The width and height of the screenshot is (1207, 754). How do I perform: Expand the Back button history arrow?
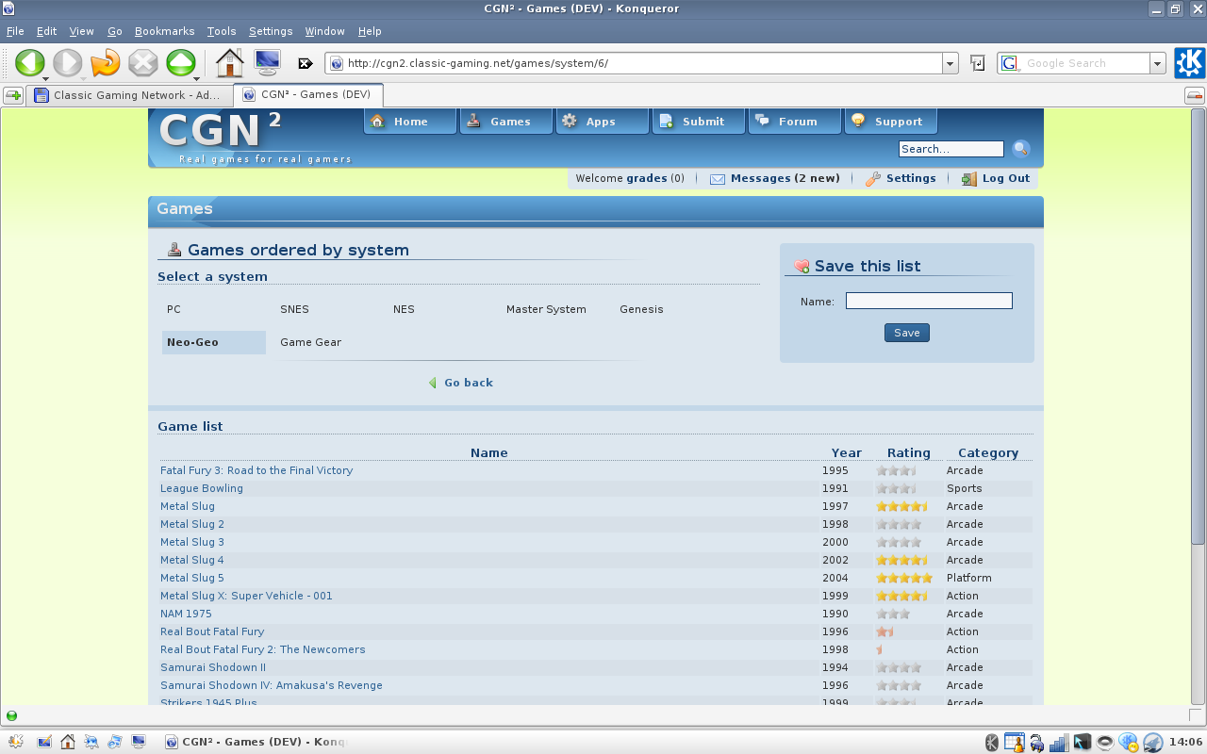point(46,78)
